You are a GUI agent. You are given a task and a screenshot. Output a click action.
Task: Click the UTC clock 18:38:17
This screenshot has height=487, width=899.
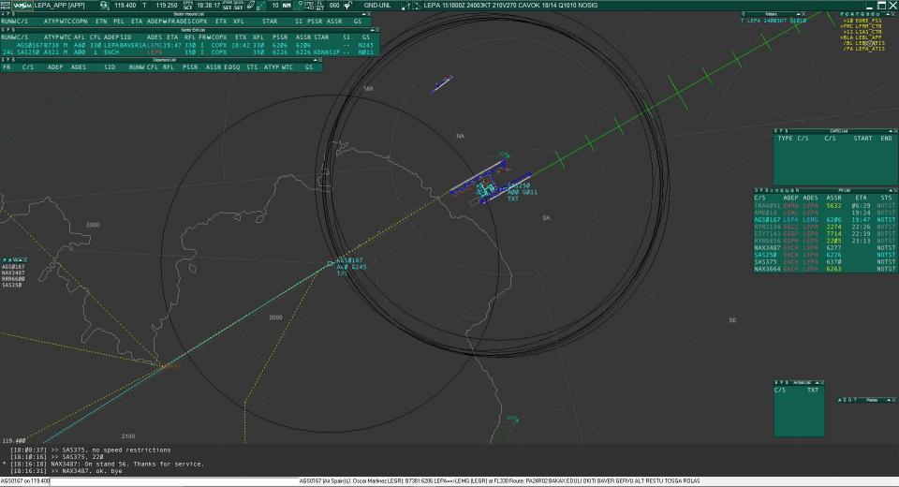pyautogui.click(x=209, y=6)
